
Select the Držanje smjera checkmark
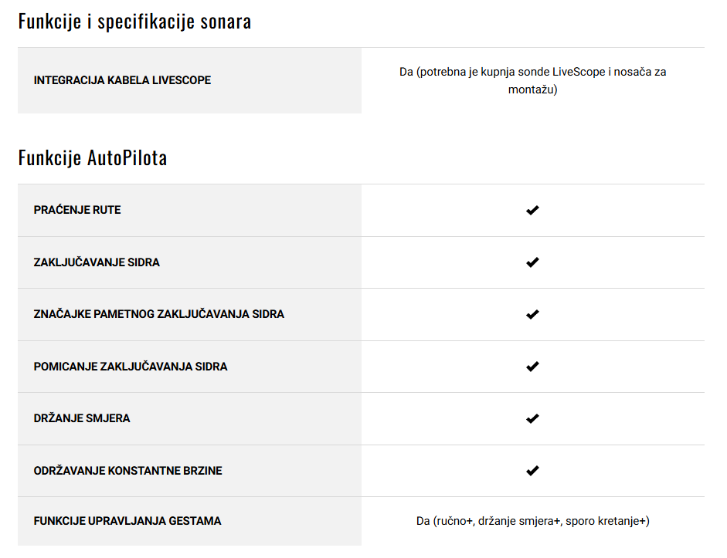pos(532,418)
